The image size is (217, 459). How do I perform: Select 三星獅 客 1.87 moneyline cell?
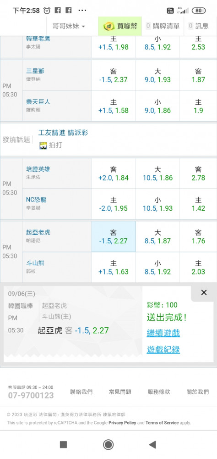[198, 75]
